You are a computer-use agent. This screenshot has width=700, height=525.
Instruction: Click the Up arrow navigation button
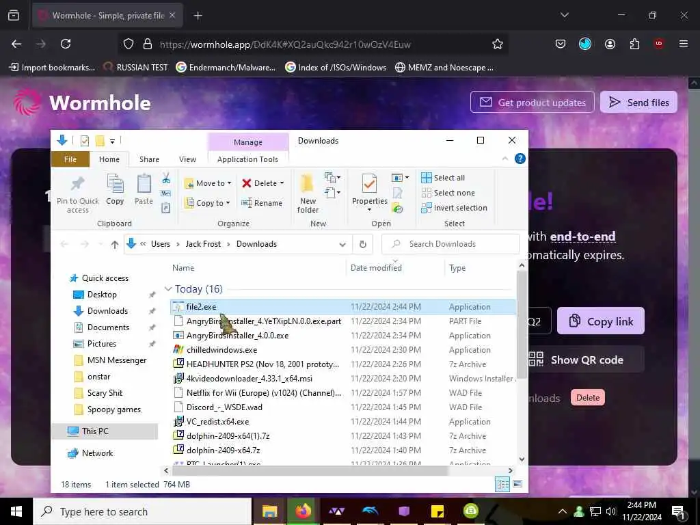click(x=115, y=244)
